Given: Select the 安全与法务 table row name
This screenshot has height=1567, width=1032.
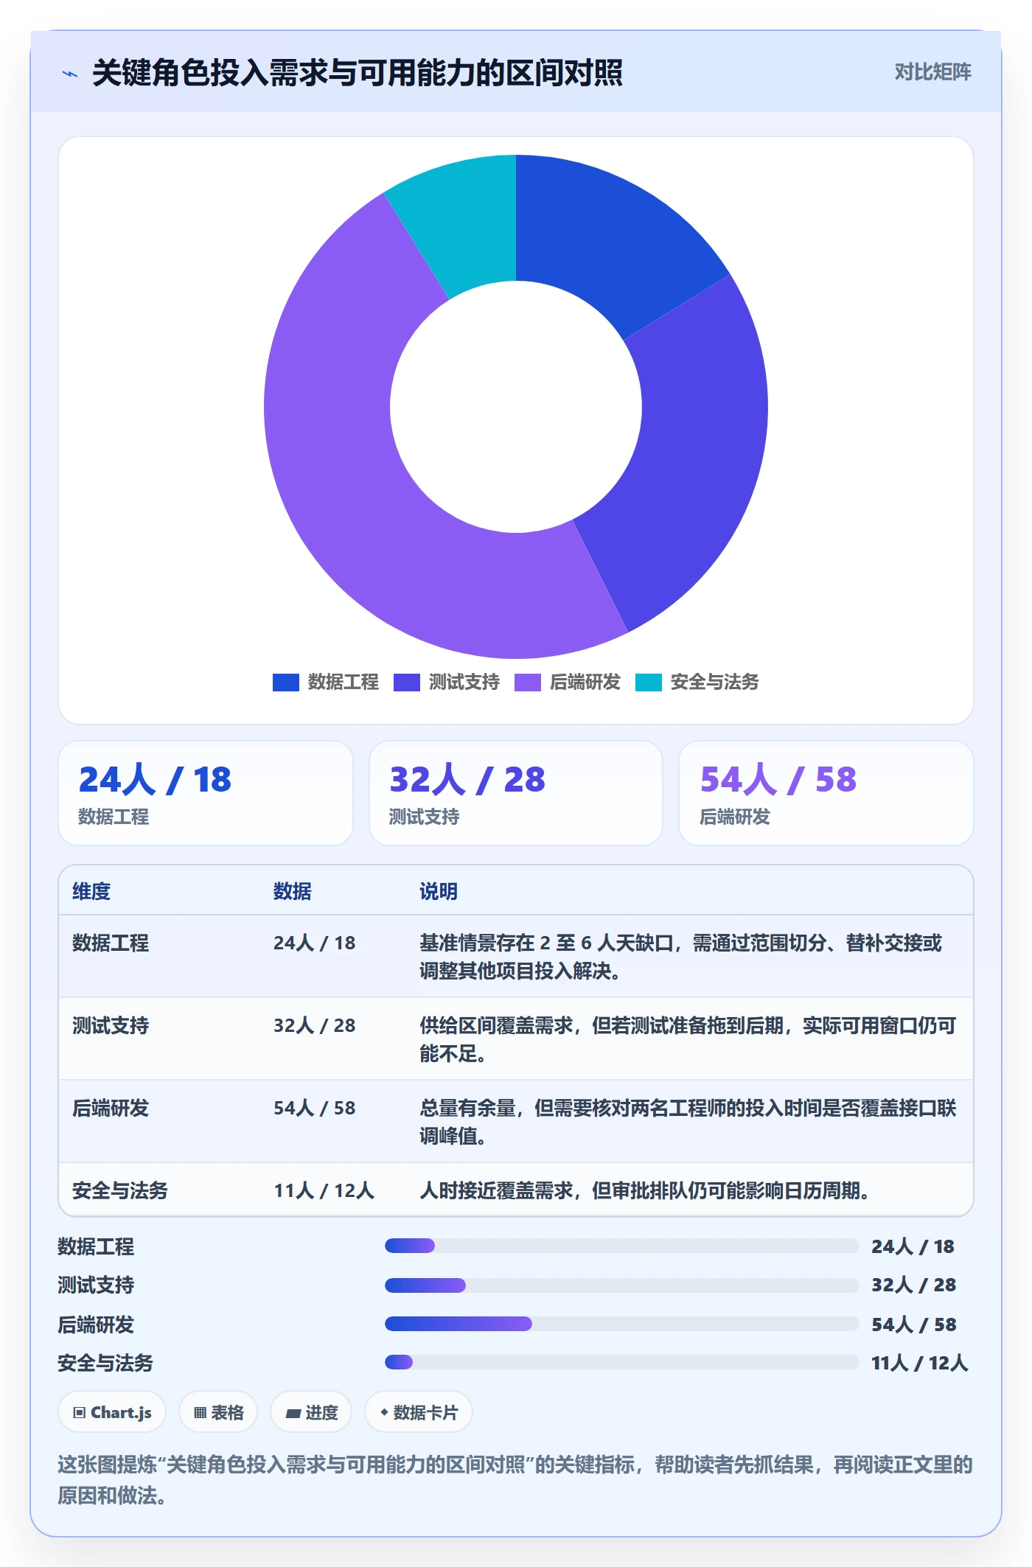Looking at the screenshot, I should (120, 1190).
